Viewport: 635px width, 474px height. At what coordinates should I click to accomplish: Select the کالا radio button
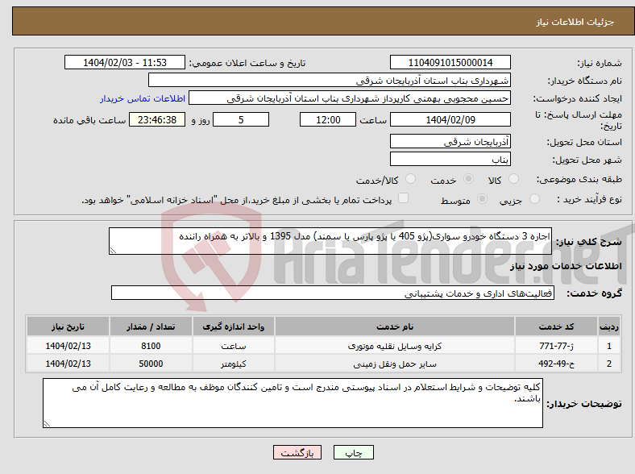point(513,179)
